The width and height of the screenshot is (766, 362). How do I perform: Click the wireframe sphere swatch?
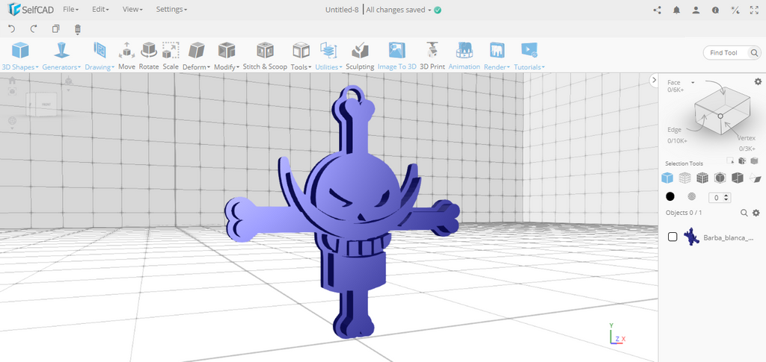[692, 196]
